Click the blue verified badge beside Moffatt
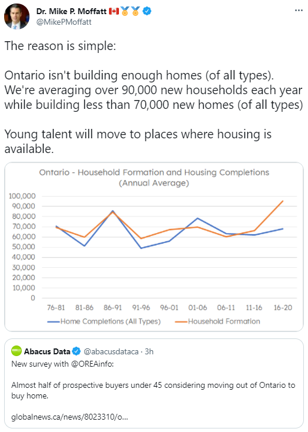 (147, 11)
